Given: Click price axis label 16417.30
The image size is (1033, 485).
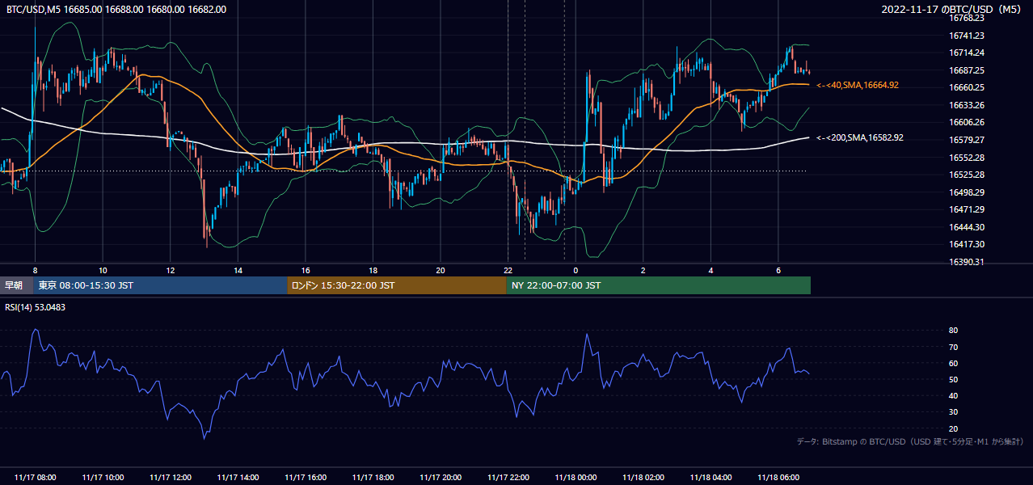Looking at the screenshot, I should 967,244.
